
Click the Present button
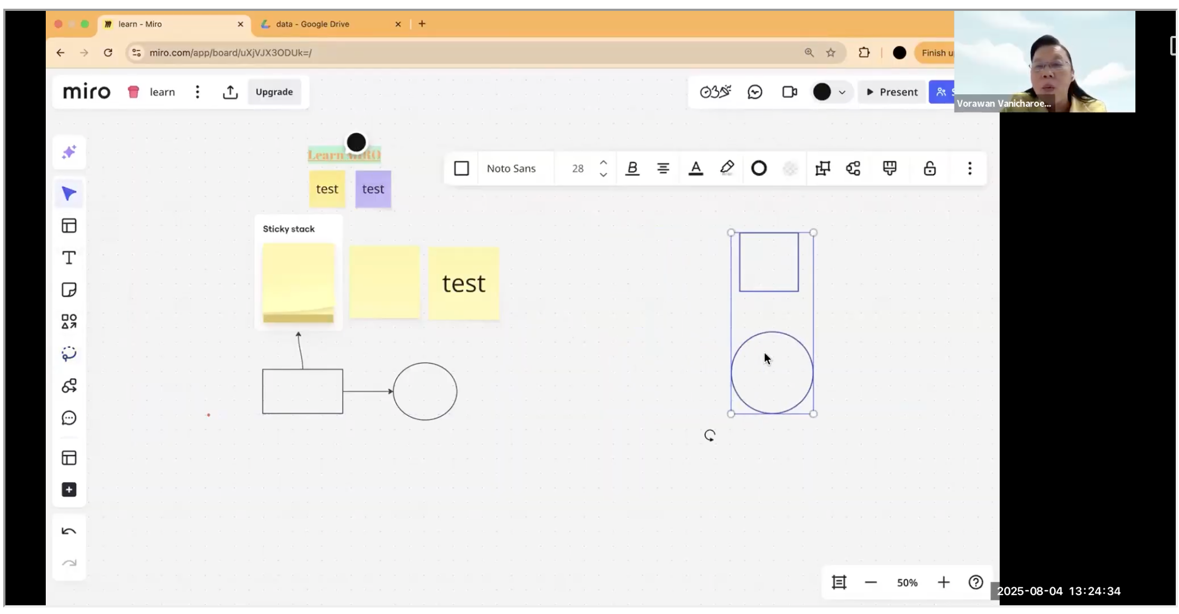892,92
